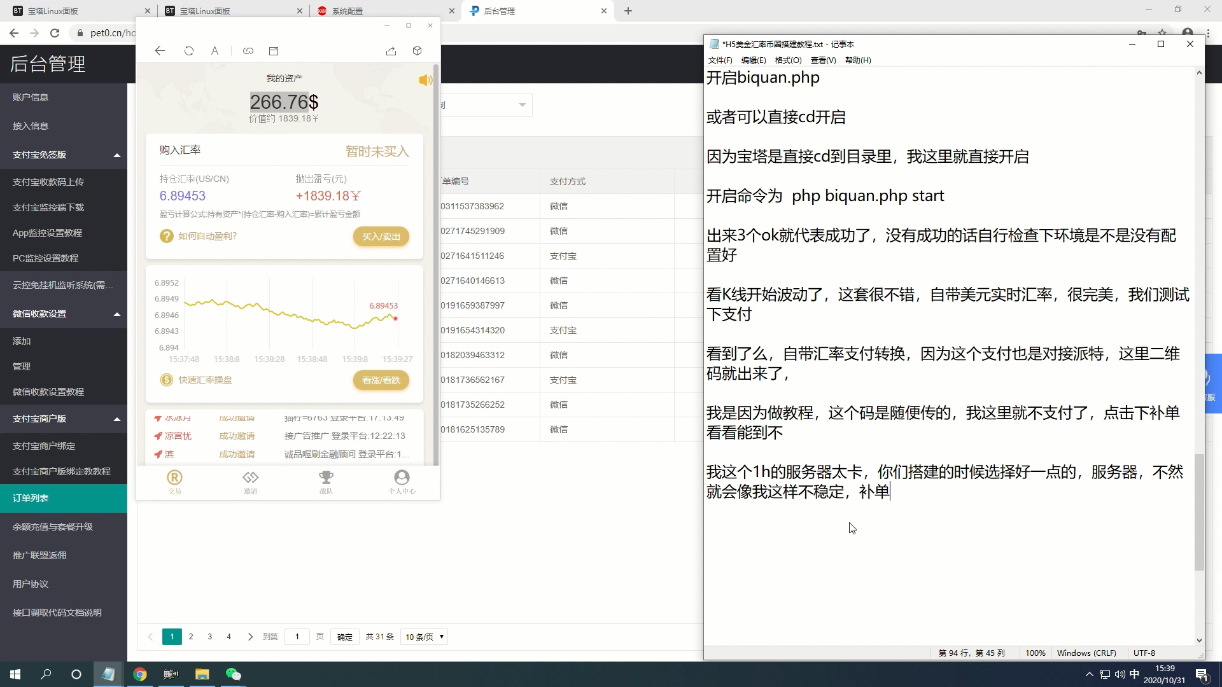Click the question mark help icon
This screenshot has height=687, width=1222.
(x=166, y=236)
